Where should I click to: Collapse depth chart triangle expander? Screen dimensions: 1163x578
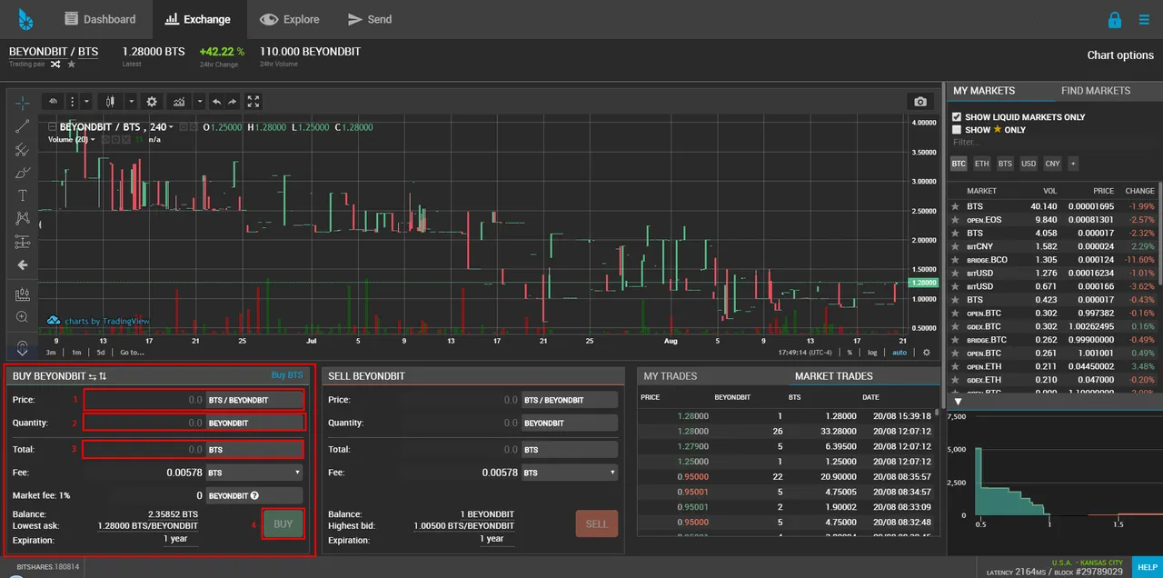(x=958, y=402)
